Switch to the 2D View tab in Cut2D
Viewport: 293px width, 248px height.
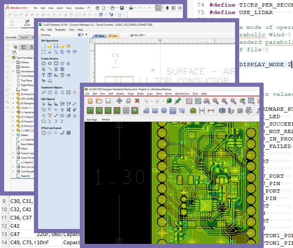(99, 36)
